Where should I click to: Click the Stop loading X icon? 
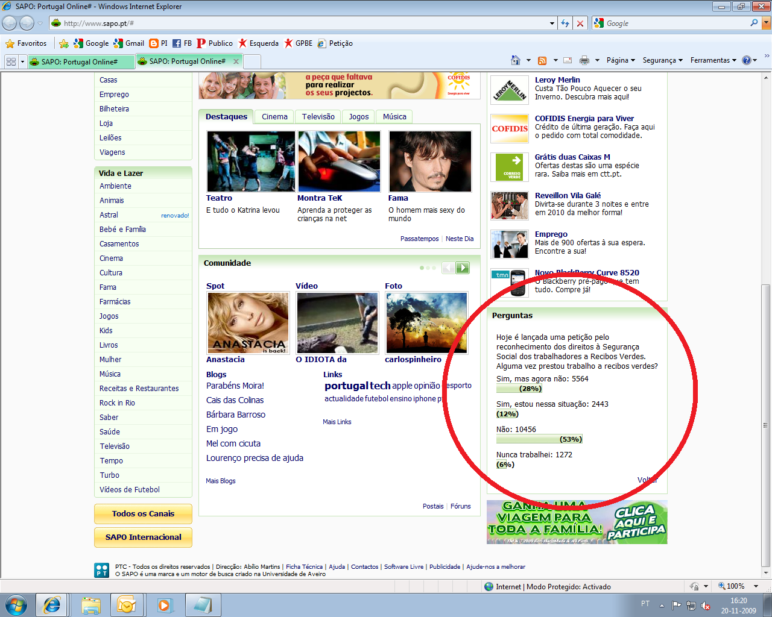tap(580, 23)
